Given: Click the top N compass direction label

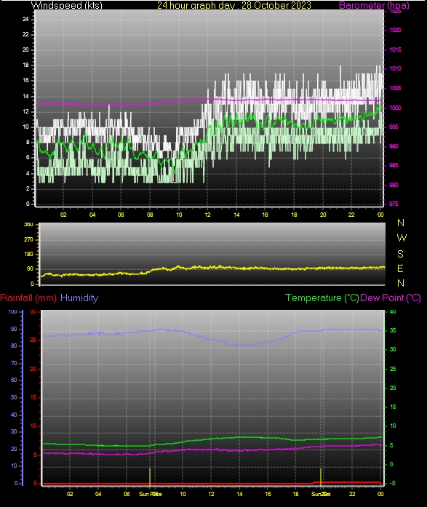Looking at the screenshot, I should point(401,223).
